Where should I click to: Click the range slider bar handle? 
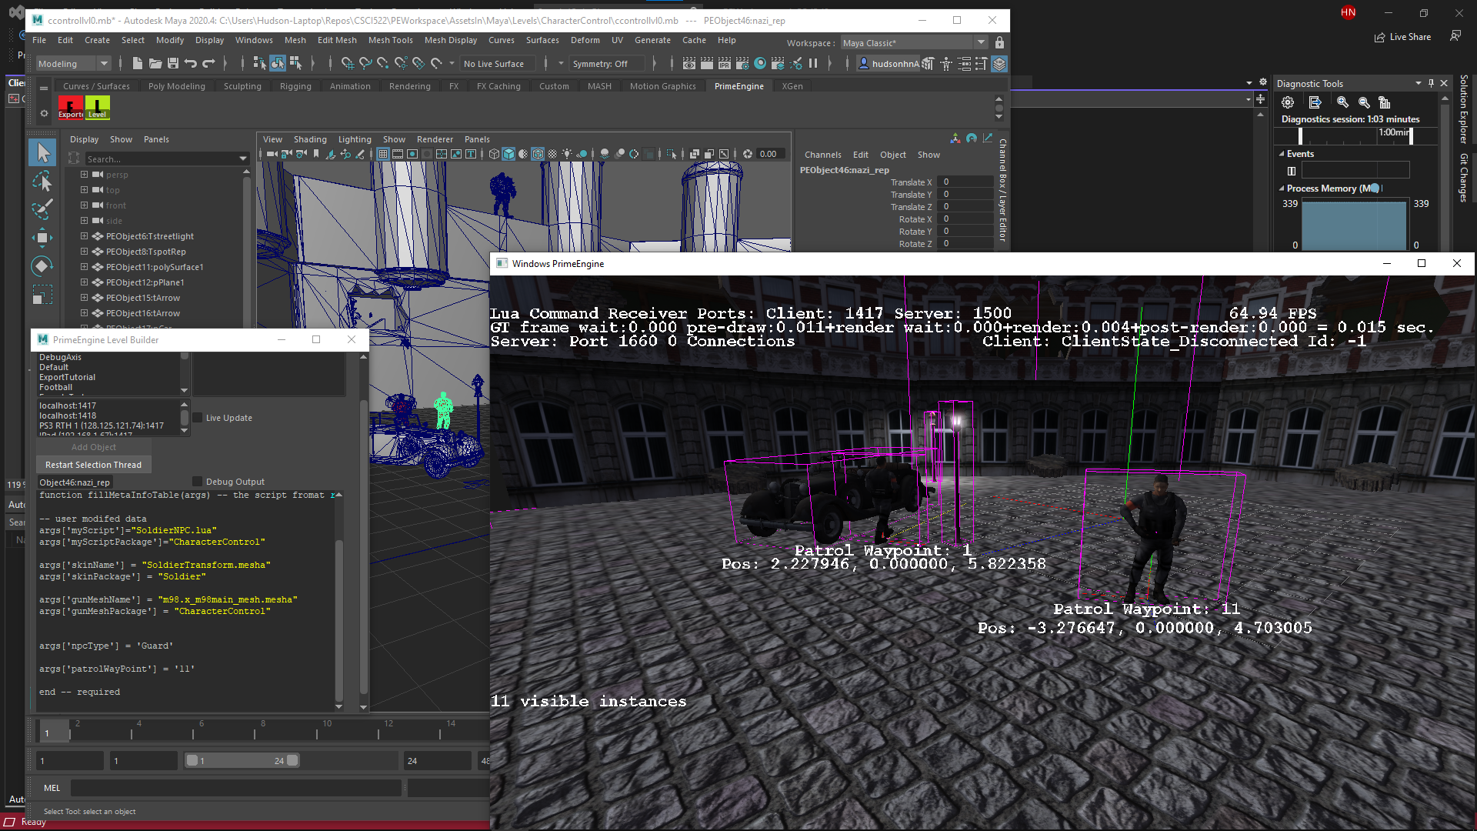[x=242, y=760]
